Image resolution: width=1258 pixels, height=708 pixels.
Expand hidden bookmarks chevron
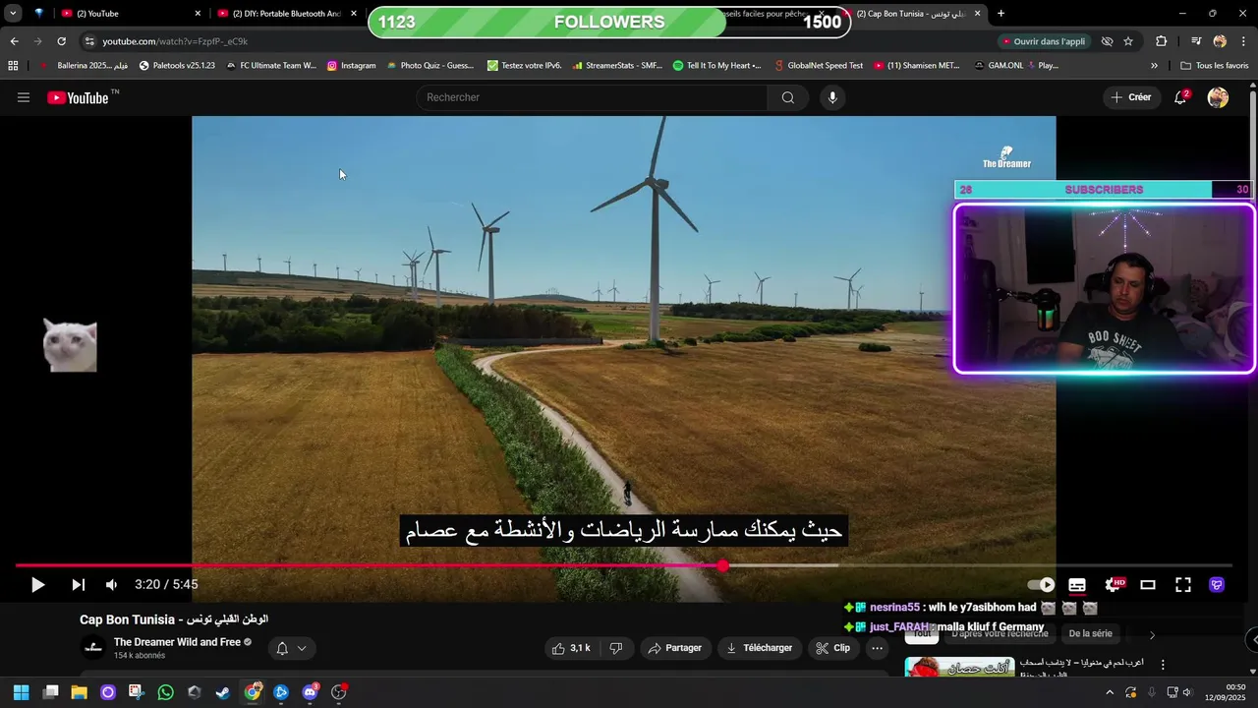[1154, 66]
